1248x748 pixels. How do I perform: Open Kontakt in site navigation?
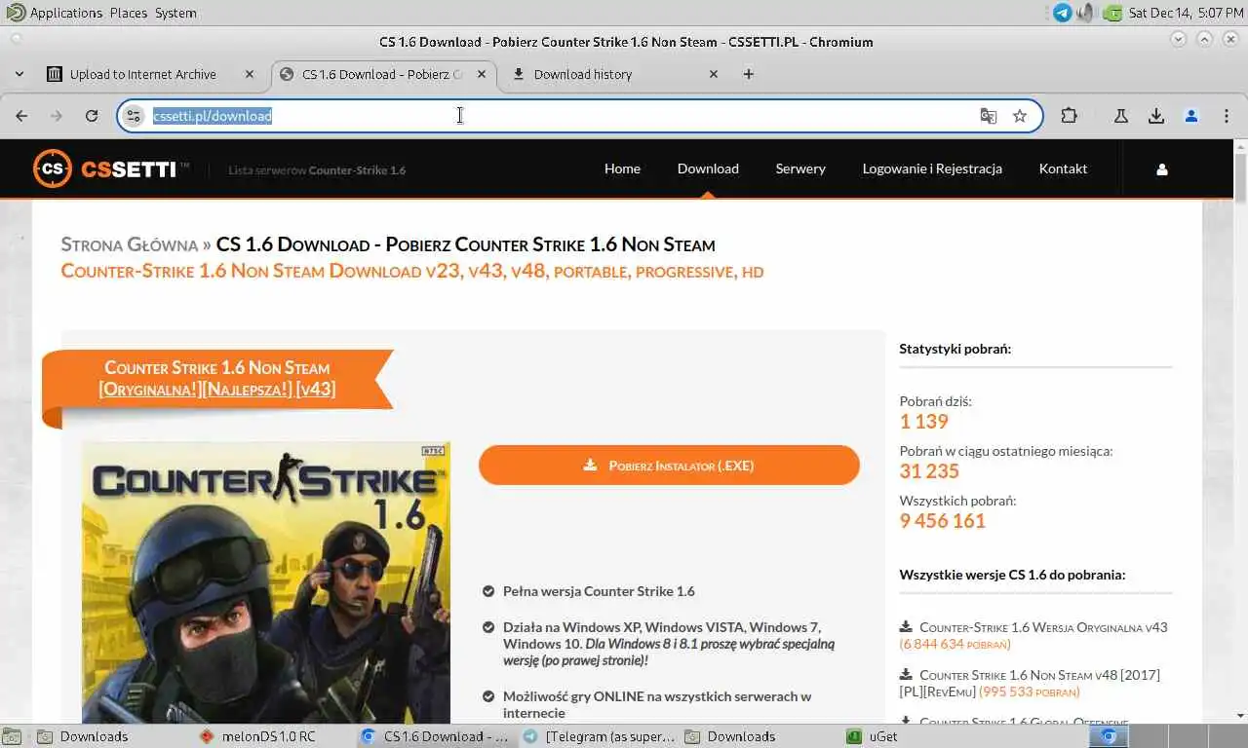tap(1063, 168)
